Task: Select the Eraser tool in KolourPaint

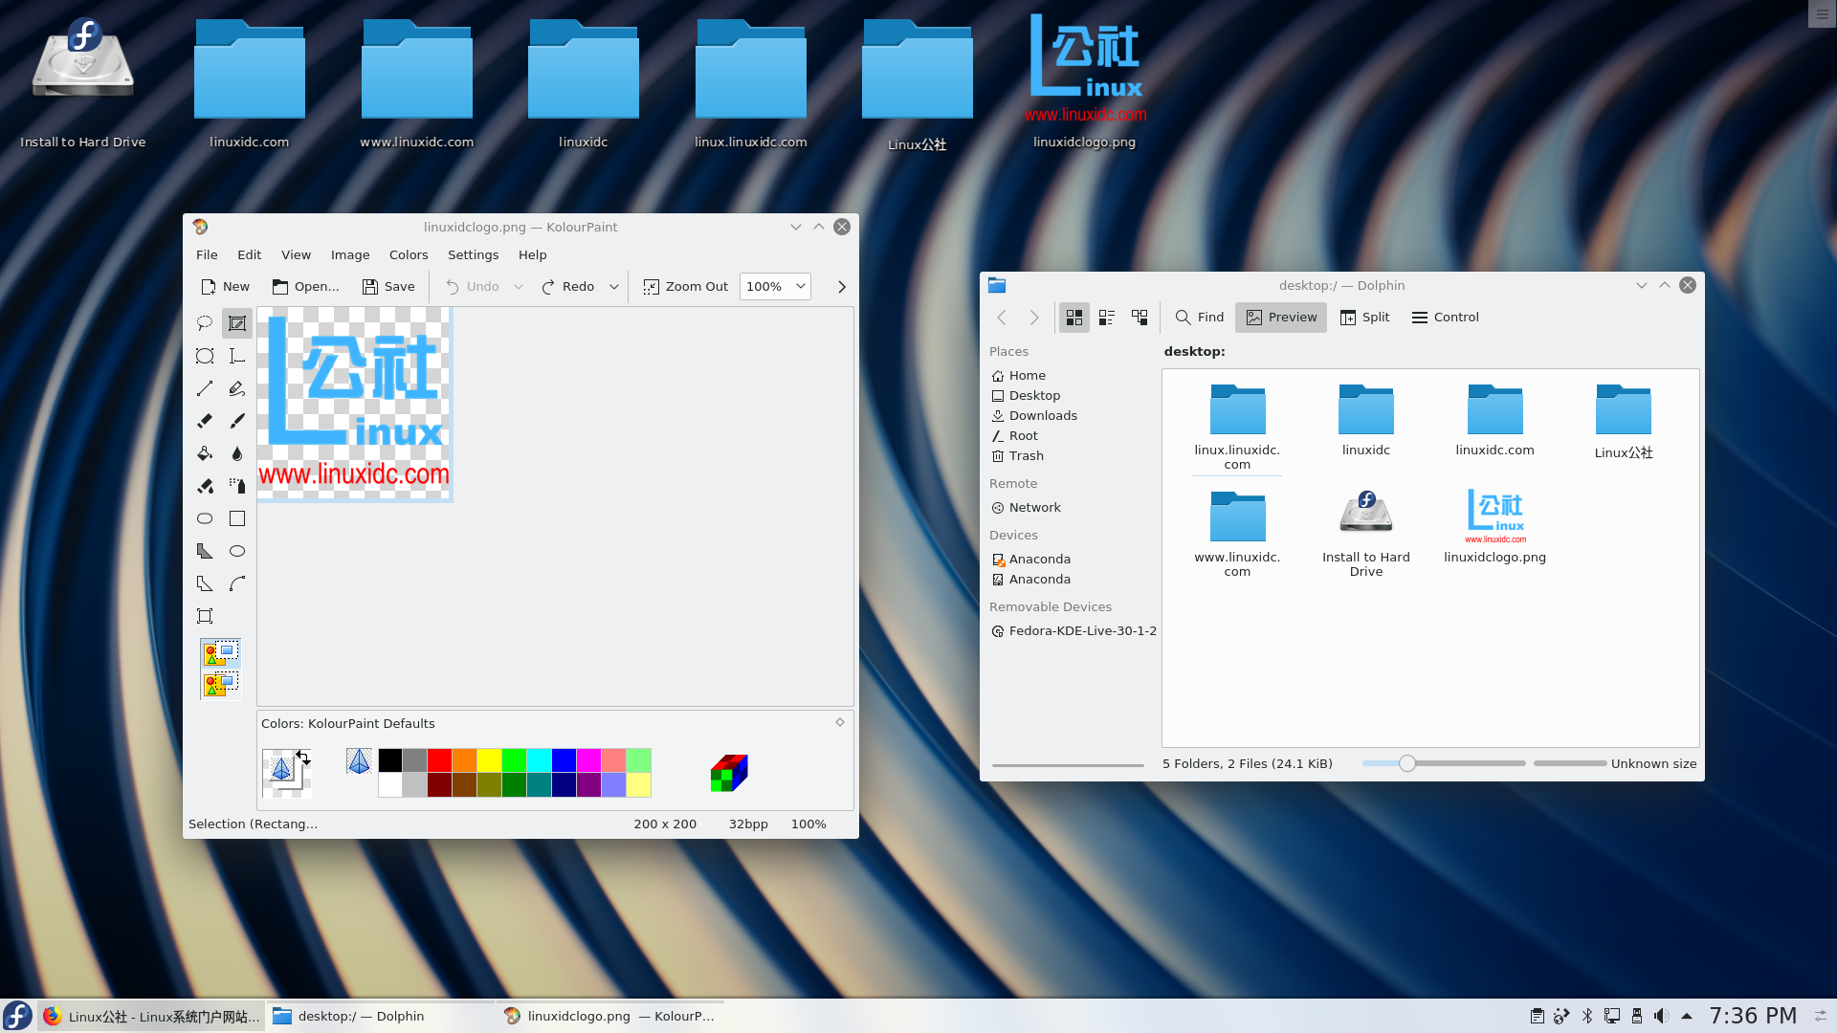Action: 204,421
